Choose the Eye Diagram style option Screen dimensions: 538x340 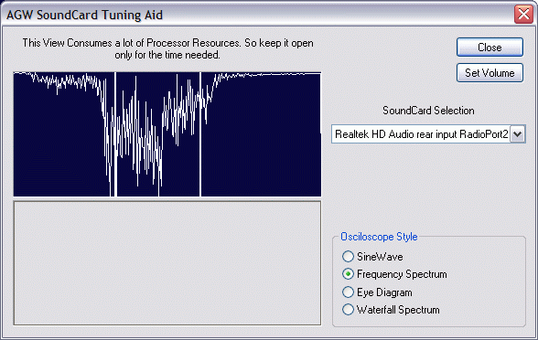pyautogui.click(x=348, y=292)
